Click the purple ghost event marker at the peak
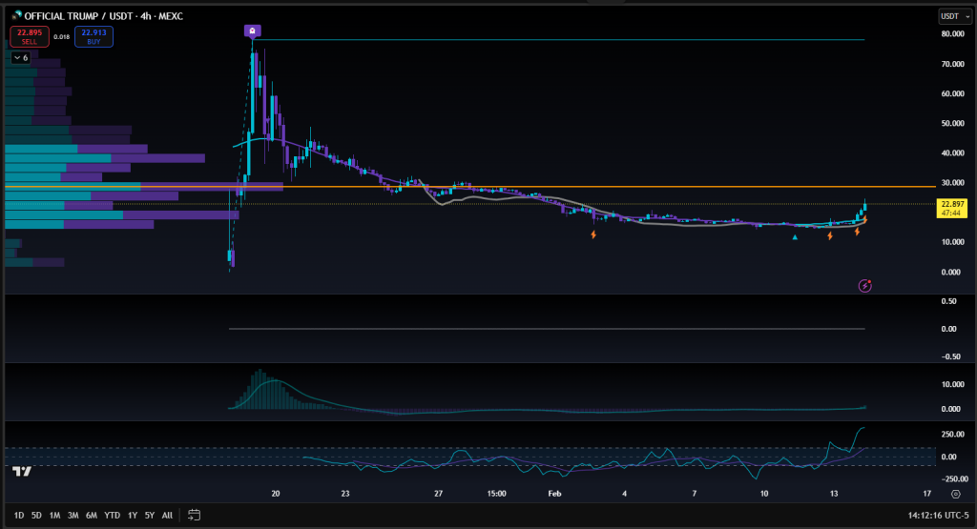This screenshot has width=977, height=529. [x=252, y=31]
